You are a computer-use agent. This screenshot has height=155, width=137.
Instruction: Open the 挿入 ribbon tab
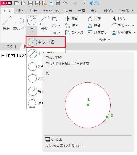[21, 11]
